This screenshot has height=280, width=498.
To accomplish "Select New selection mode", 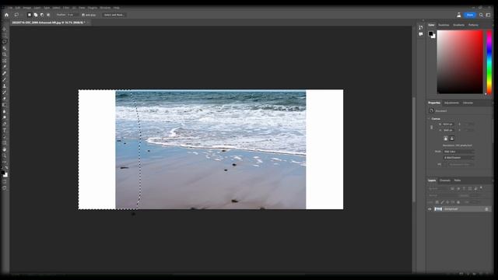I will [x=30, y=15].
